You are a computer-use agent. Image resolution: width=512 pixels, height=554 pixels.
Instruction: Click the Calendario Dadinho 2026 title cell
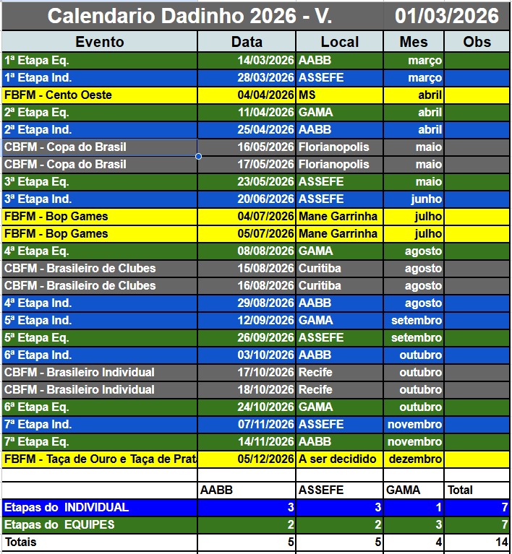192,16
